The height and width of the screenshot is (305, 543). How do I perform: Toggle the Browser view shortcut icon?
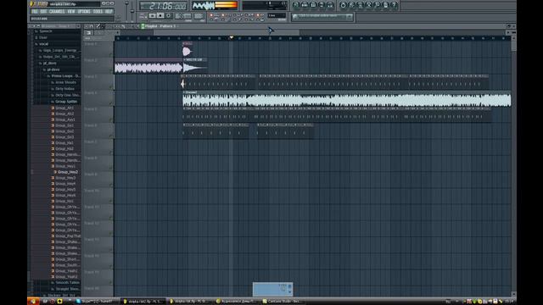[x=322, y=5]
